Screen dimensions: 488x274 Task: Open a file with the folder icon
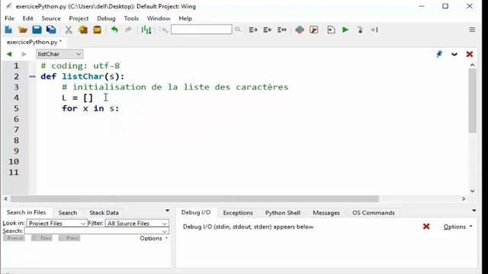22,30
